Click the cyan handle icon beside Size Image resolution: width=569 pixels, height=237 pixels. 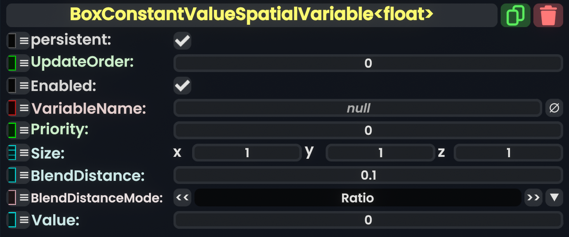click(12, 153)
